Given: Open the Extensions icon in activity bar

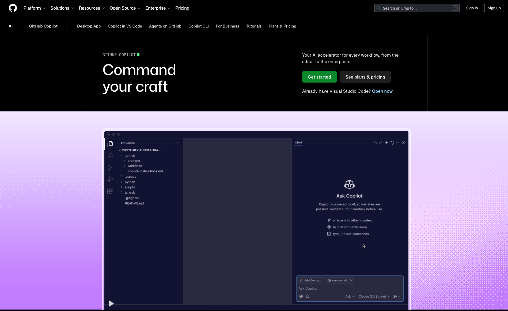Looking at the screenshot, I should 110,191.
